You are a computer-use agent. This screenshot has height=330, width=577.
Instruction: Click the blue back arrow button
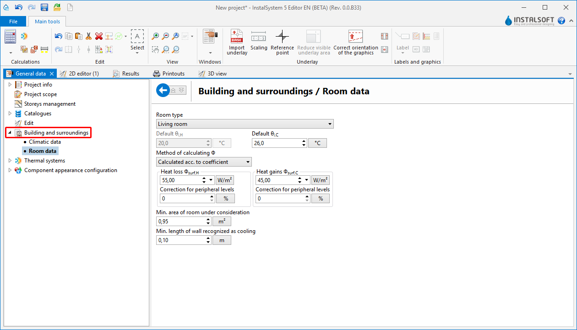163,90
